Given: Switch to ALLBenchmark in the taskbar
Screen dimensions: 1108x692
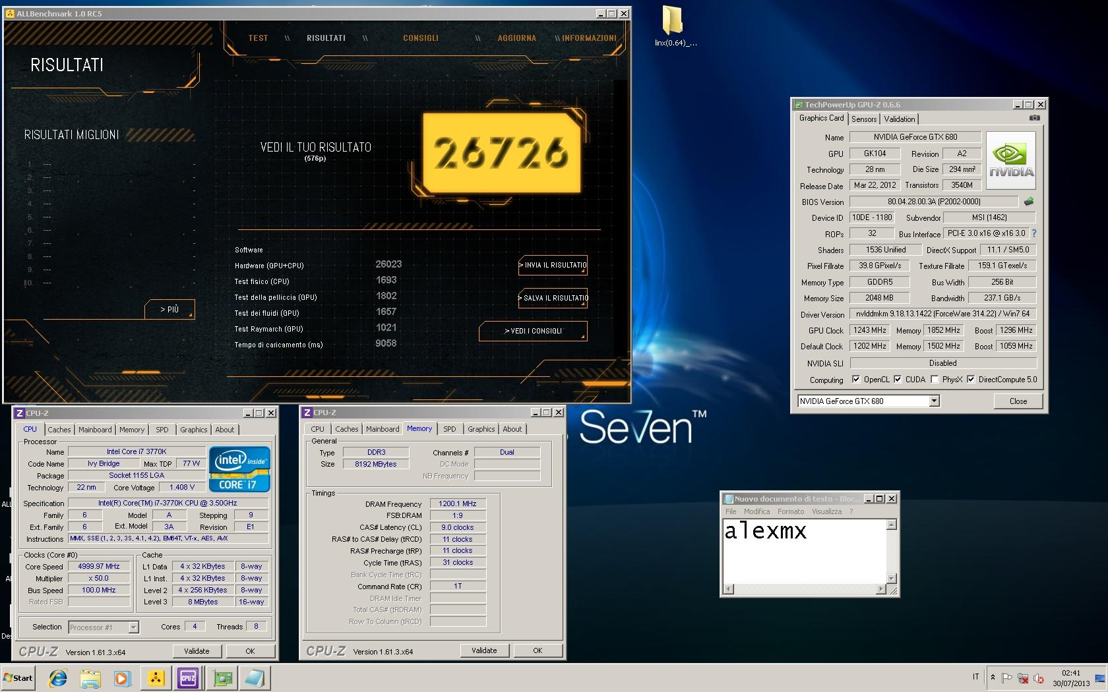Looking at the screenshot, I should click(x=156, y=678).
